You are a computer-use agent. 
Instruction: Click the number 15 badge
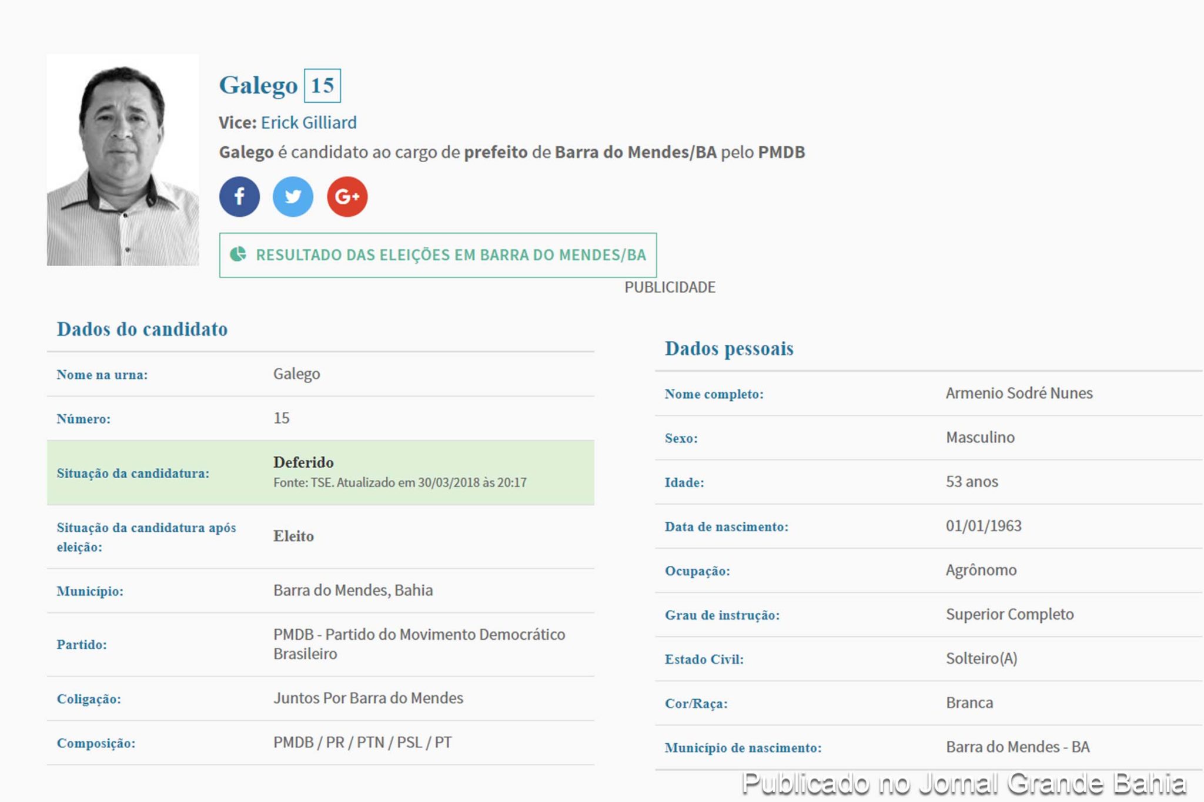click(322, 86)
